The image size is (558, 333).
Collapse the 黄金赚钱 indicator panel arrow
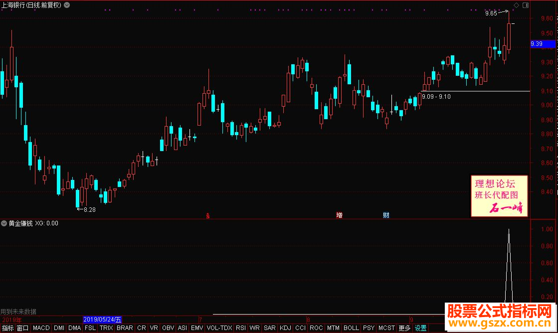pyautogui.click(x=4, y=223)
